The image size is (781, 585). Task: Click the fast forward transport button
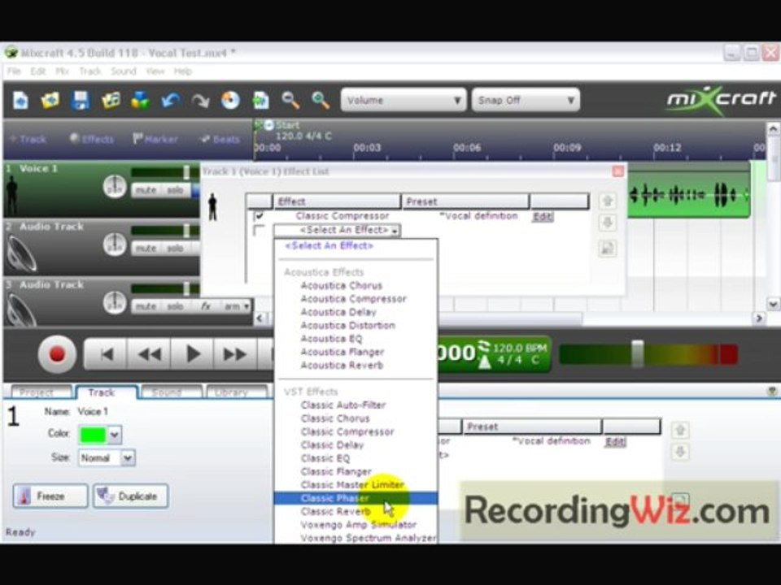[x=235, y=354]
